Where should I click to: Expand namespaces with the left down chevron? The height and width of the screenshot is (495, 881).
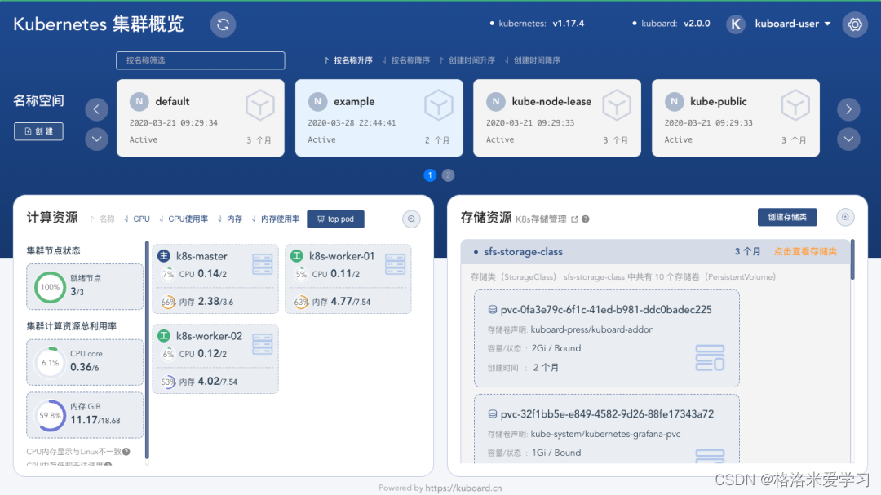(x=97, y=139)
